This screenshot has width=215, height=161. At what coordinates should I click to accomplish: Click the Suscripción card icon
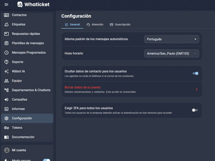[x=111, y=25]
